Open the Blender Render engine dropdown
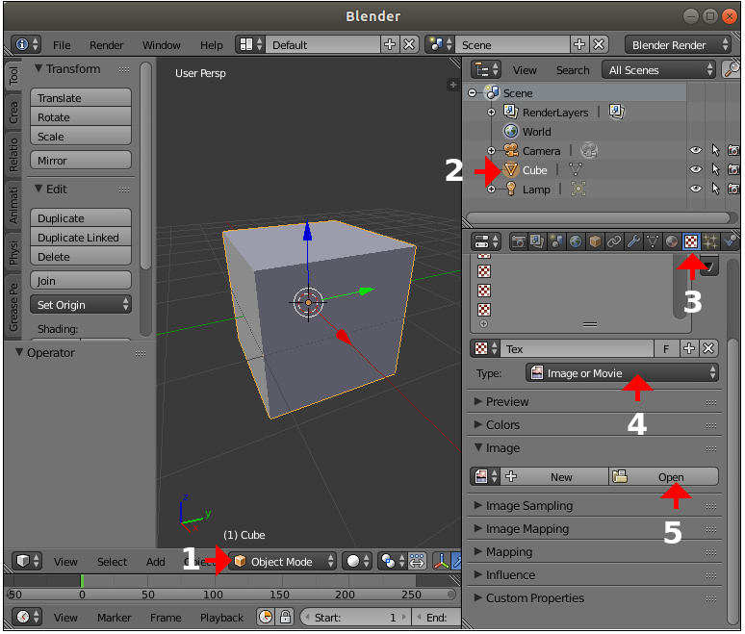The width and height of the screenshot is (745, 634). (x=678, y=44)
